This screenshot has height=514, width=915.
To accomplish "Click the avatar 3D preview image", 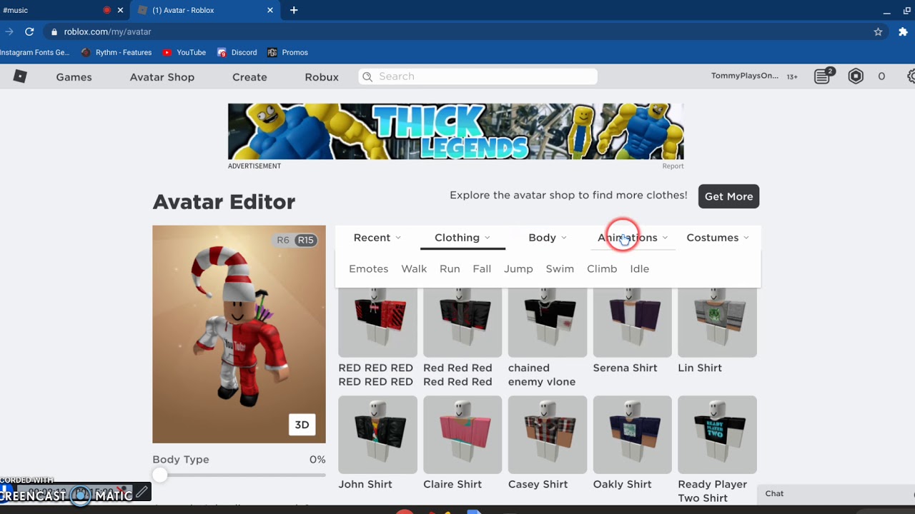I will [239, 334].
